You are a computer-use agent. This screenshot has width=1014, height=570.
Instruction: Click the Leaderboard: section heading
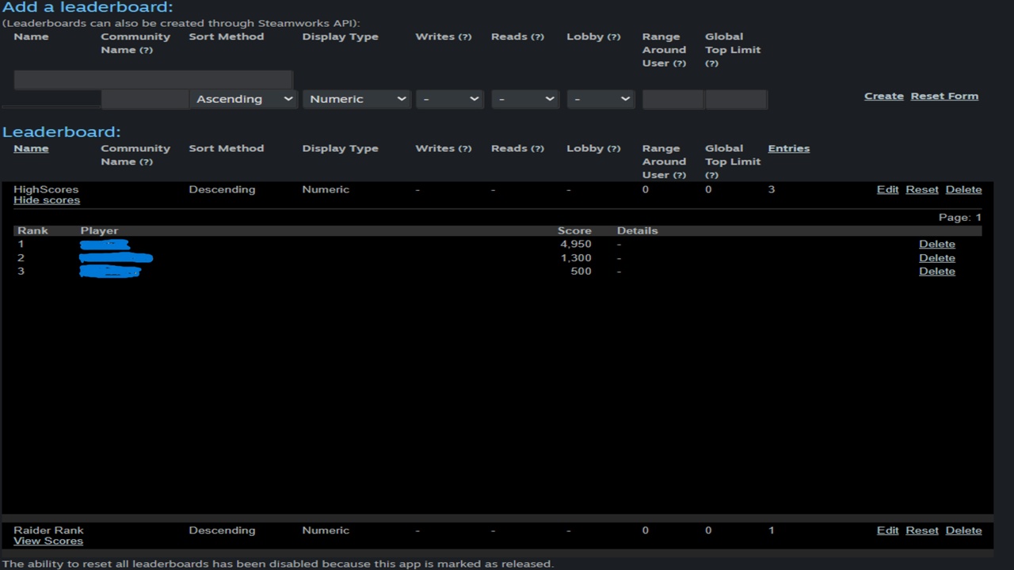[x=62, y=132]
